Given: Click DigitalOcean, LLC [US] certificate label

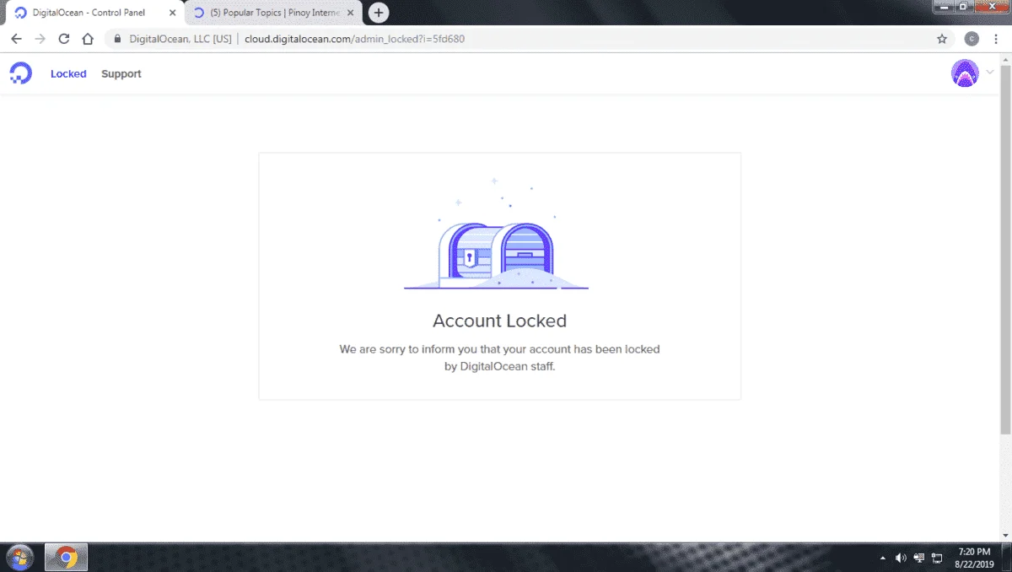Looking at the screenshot, I should pyautogui.click(x=180, y=39).
